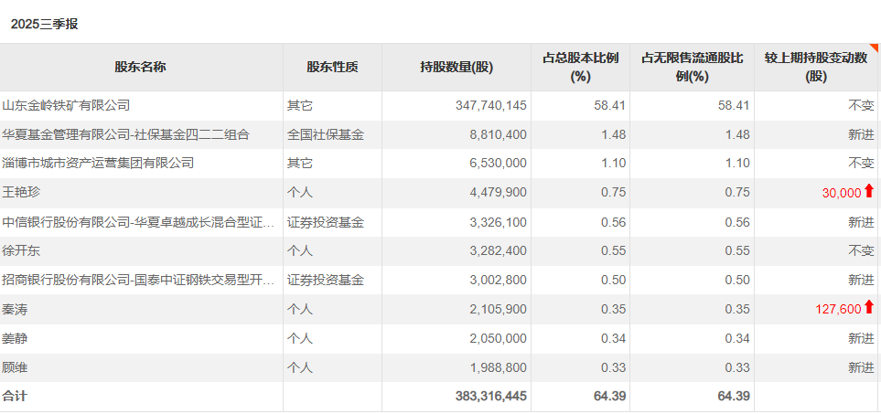881x414 pixels.
Task: Click holding quantity 3,326,100
Action: 499,222
